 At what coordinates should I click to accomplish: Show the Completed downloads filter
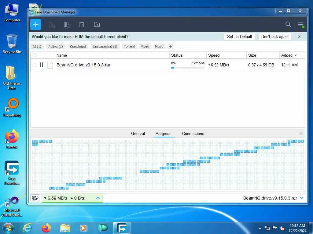pos(78,47)
